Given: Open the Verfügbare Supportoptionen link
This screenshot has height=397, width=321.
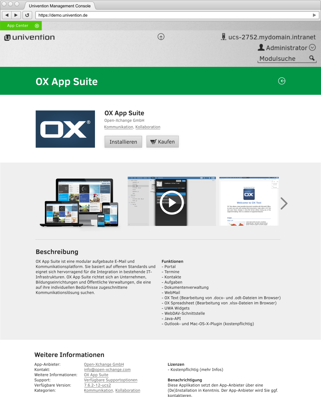Looking at the screenshot, I should 111,380.
